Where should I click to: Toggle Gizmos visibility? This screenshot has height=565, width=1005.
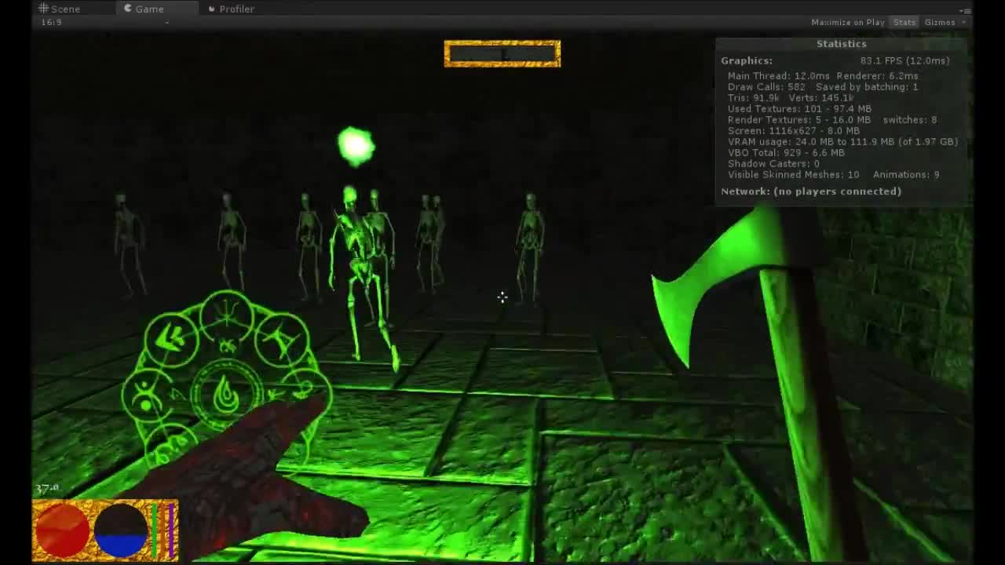coord(939,22)
